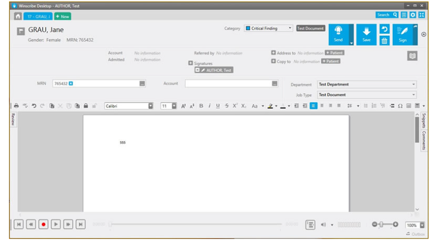The height and width of the screenshot is (252, 435).
Task: Open the book reference icon
Action: pyautogui.click(x=412, y=56)
